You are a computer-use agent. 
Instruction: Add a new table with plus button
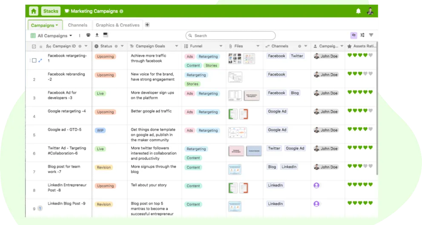point(147,25)
